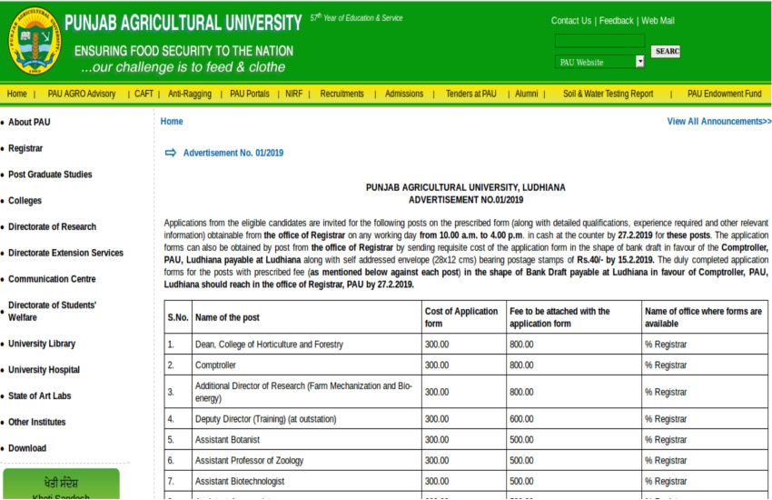
Task: Open the Advertisement No. 01/2019 link
Action: coord(233,153)
